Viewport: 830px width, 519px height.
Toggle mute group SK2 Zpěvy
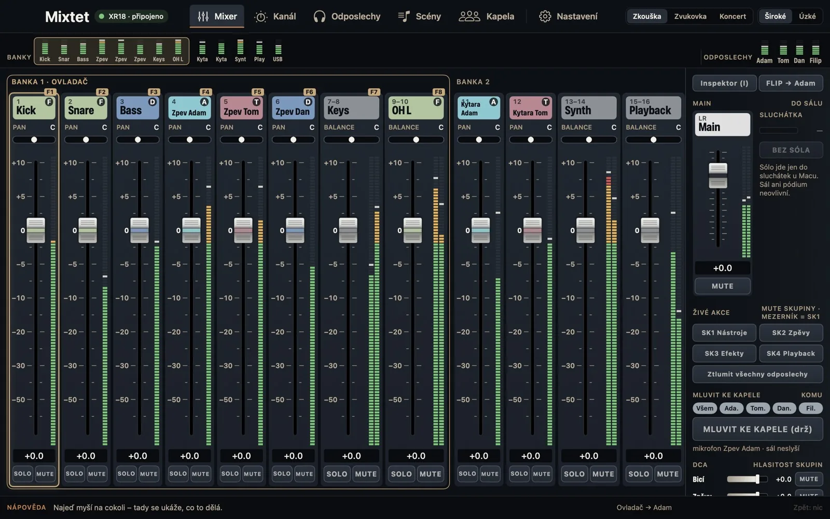coord(791,333)
